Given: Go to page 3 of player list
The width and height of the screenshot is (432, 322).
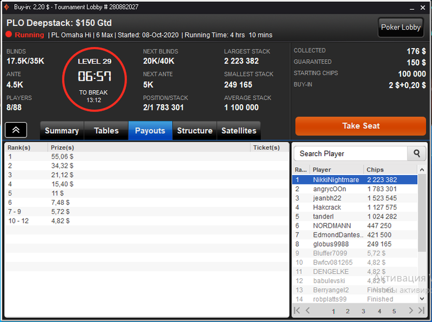Looking at the screenshot, I should click(x=363, y=311).
